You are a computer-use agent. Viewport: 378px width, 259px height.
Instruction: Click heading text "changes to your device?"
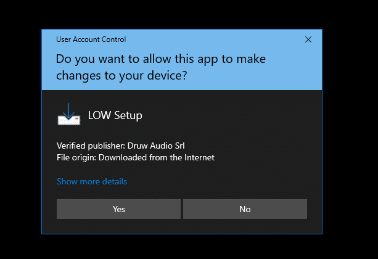(x=121, y=76)
